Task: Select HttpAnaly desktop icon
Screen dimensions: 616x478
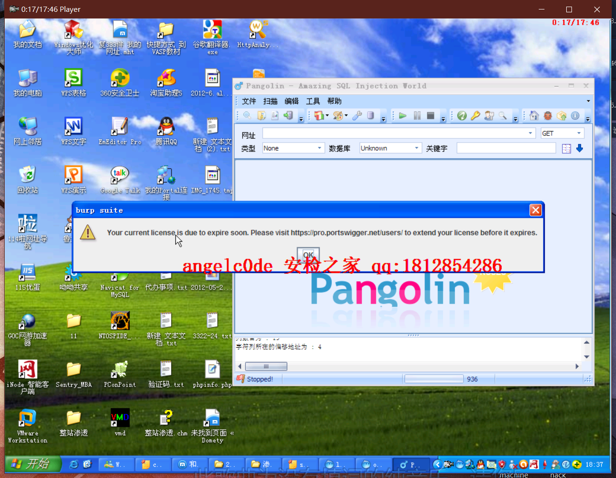Action: [x=258, y=35]
